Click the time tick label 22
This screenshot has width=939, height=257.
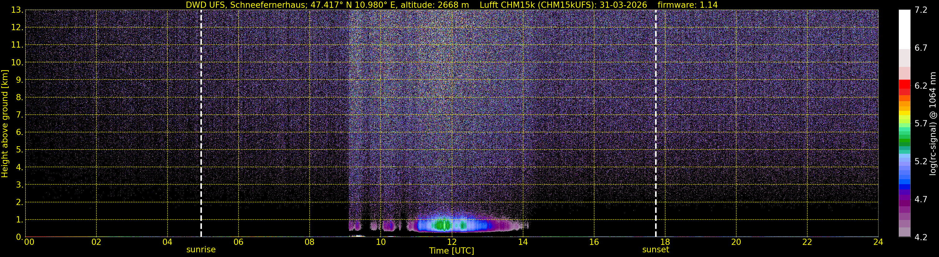[x=807, y=242]
